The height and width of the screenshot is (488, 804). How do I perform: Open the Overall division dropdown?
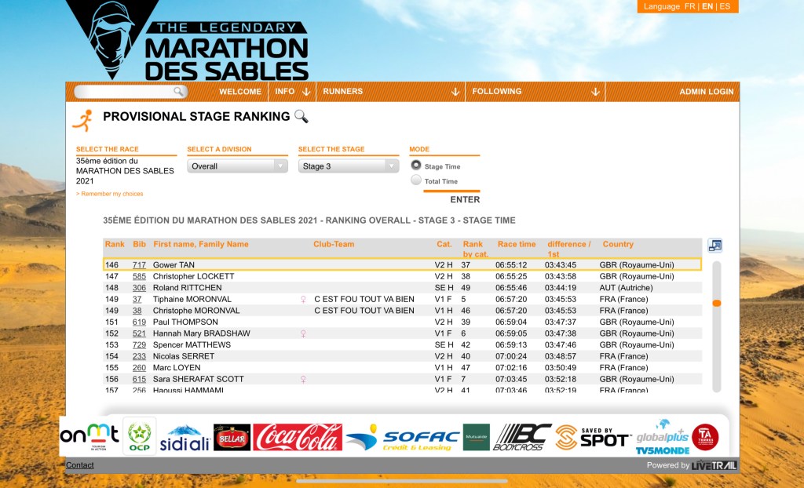coord(237,166)
